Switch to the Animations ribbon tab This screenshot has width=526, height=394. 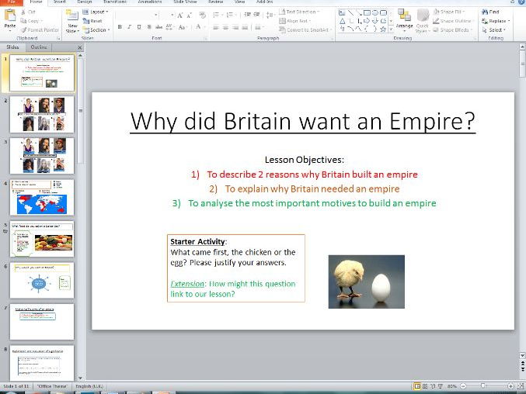[x=150, y=2]
